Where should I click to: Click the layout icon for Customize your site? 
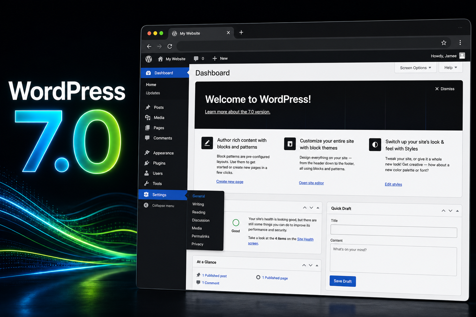(x=290, y=144)
